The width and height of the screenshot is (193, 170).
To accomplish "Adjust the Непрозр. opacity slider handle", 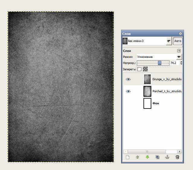I will click(x=160, y=63).
